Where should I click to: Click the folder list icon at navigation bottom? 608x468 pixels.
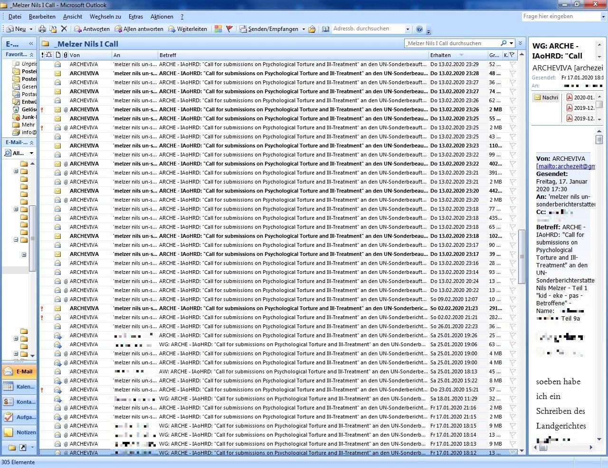coord(12,448)
